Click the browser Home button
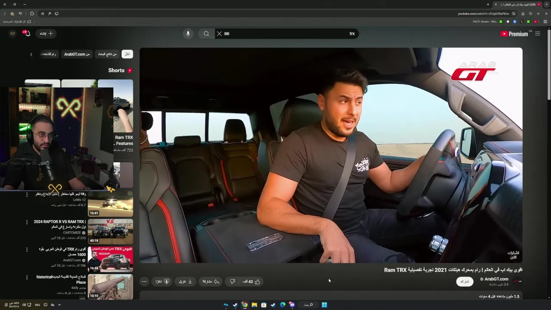 523,13
